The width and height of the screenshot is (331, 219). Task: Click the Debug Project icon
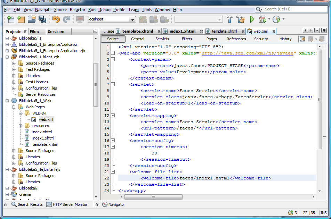262,19
